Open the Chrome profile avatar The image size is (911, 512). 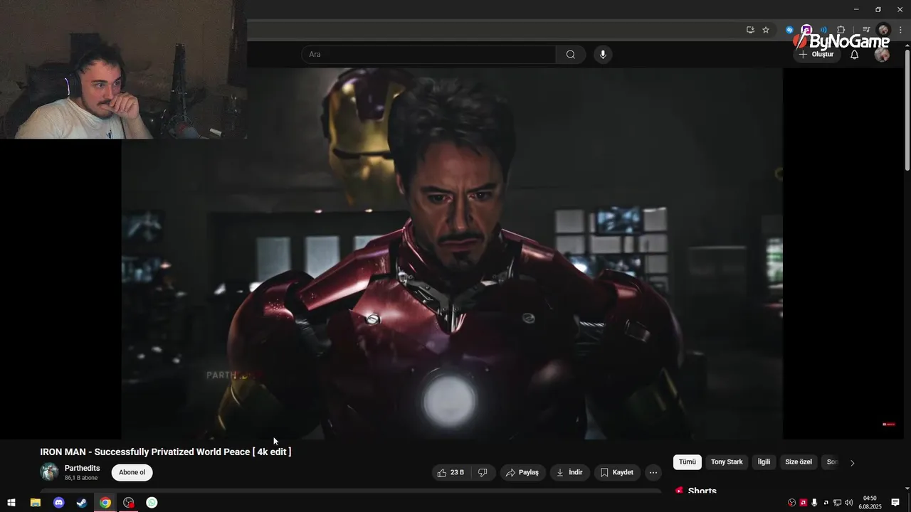tap(883, 30)
